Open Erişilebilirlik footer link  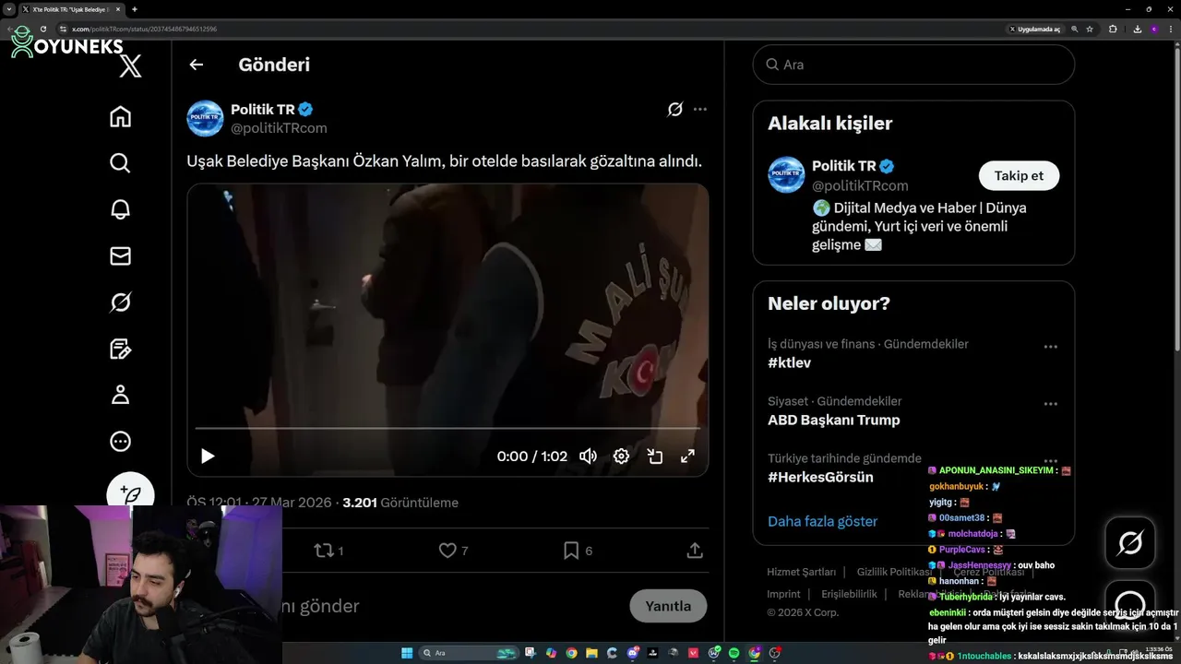coord(849,594)
